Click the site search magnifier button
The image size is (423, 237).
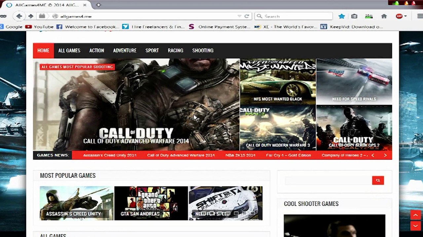pos(378,180)
